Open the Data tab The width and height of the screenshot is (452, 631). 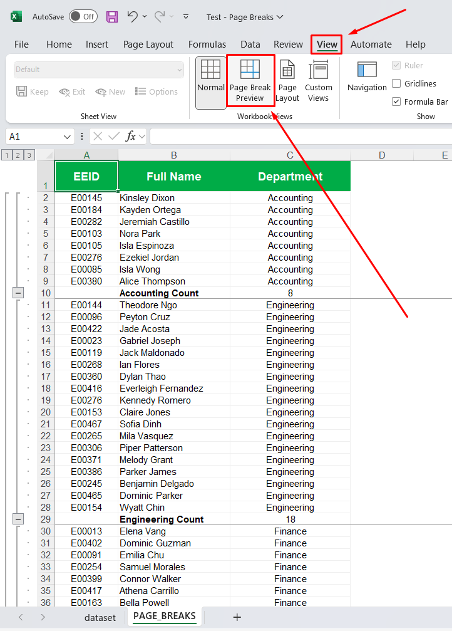click(x=250, y=44)
